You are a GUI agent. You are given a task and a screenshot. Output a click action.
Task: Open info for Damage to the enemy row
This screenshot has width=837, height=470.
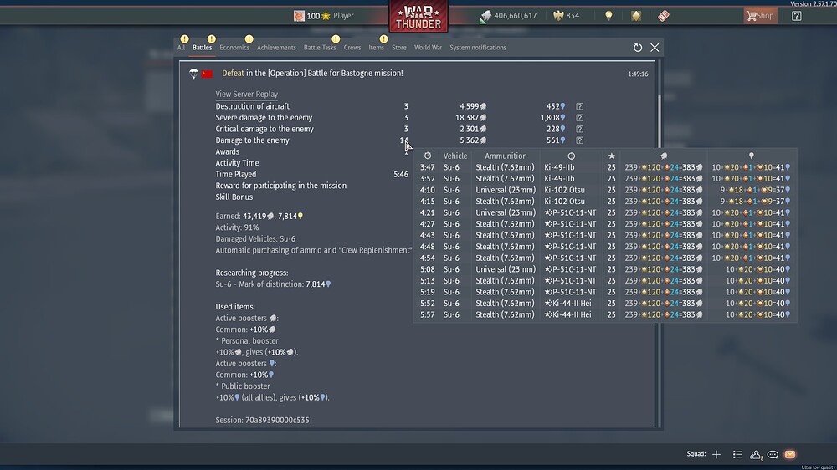pyautogui.click(x=579, y=140)
